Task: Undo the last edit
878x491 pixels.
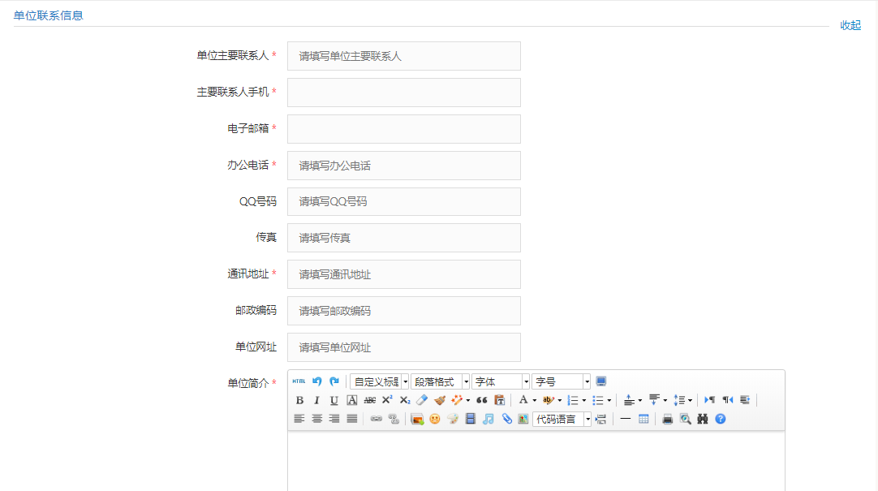Action: click(317, 381)
